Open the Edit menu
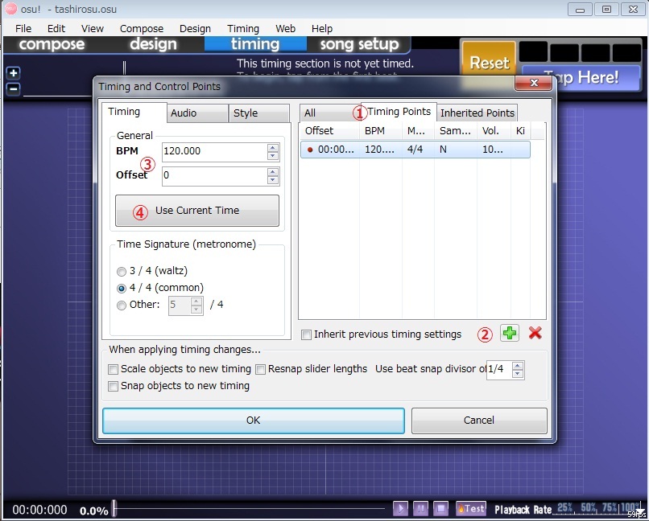Image resolution: width=649 pixels, height=521 pixels. pos(56,28)
